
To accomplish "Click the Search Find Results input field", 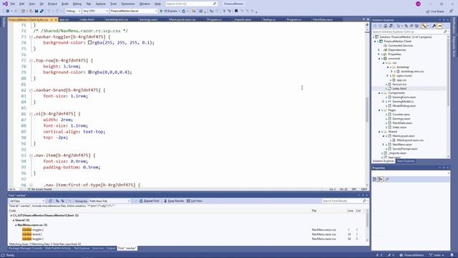I will point(341,201).
